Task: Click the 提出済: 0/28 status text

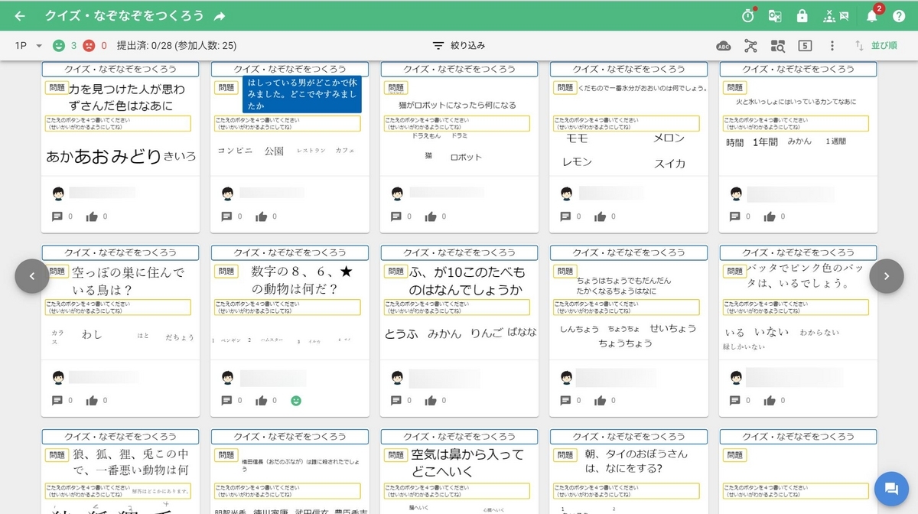Action: (177, 46)
